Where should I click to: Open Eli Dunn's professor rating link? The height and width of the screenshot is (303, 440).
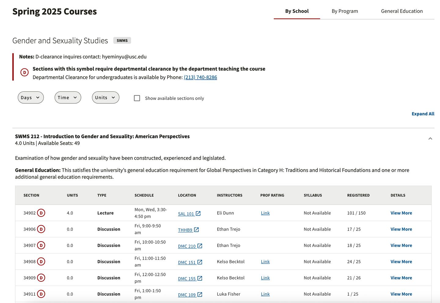pos(265,213)
